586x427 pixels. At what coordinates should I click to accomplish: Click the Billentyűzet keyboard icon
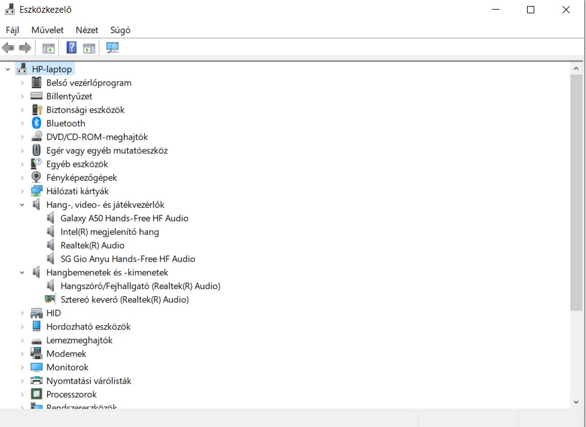tap(36, 96)
